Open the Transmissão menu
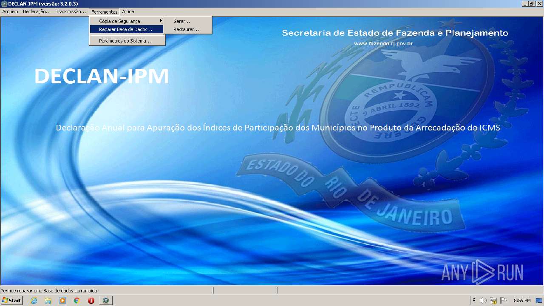Image resolution: width=544 pixels, height=306 pixels. pyautogui.click(x=71, y=12)
